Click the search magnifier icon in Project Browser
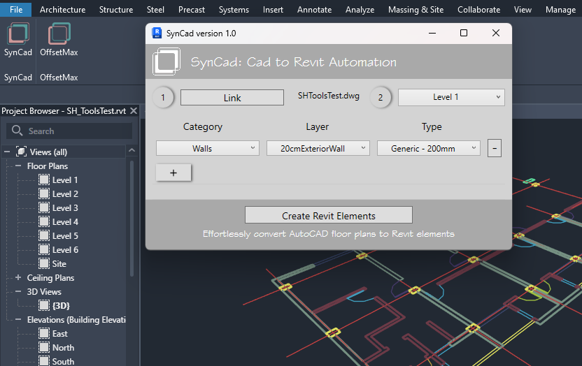The width and height of the screenshot is (582, 366). point(17,131)
